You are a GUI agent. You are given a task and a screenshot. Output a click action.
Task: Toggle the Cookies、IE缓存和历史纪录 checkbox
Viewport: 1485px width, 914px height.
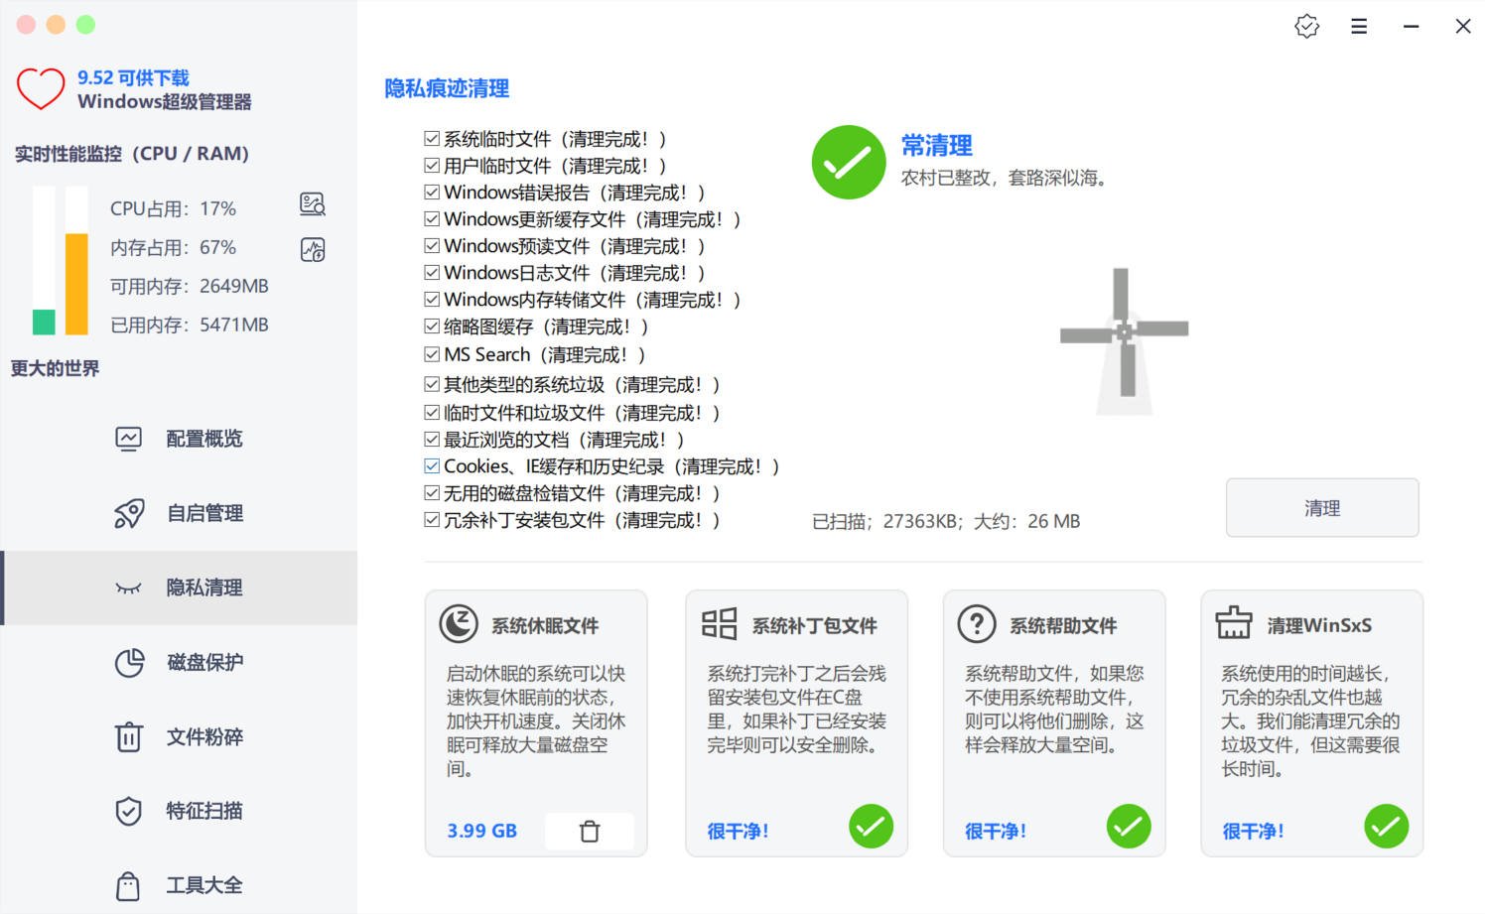[x=432, y=464]
